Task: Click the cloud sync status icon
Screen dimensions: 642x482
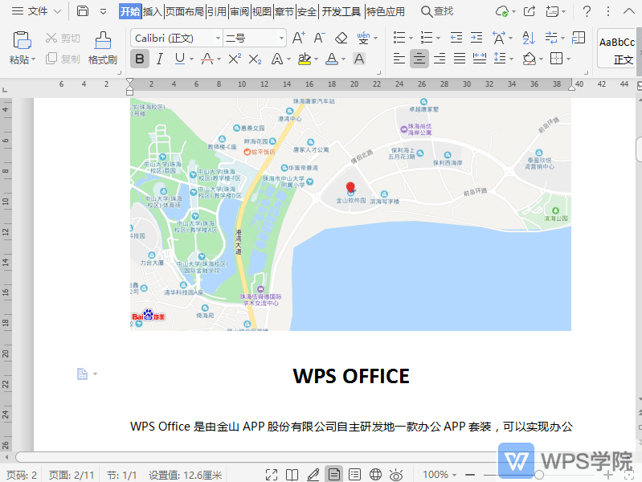Action: tap(502, 11)
